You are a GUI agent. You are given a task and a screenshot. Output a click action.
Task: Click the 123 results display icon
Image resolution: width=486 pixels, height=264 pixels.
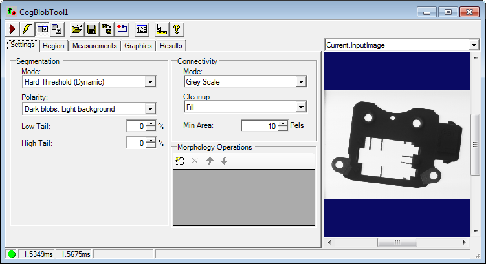click(142, 28)
